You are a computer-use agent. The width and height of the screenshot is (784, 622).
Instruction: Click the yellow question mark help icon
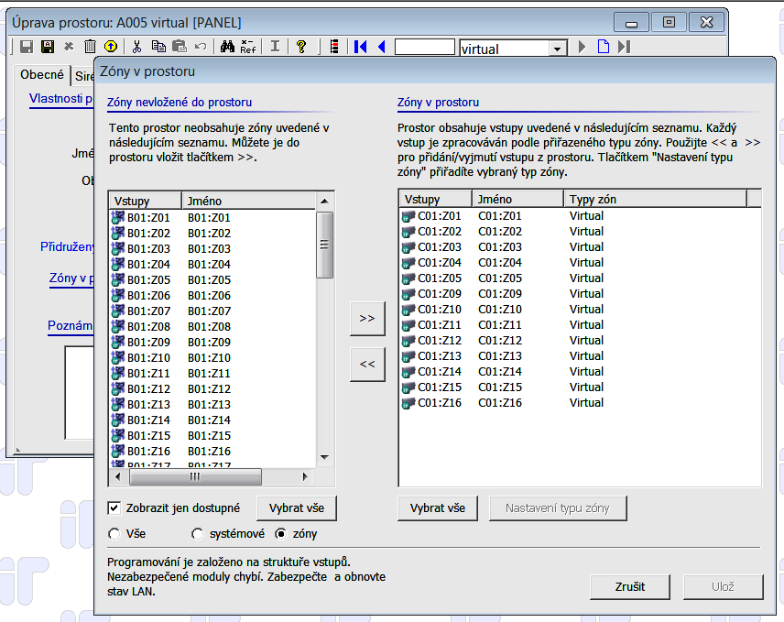pos(300,47)
